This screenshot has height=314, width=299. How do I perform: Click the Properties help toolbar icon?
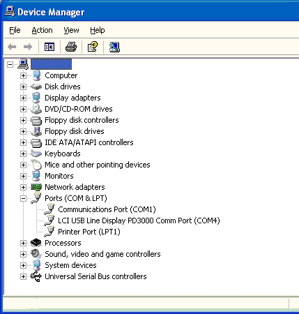point(93,47)
